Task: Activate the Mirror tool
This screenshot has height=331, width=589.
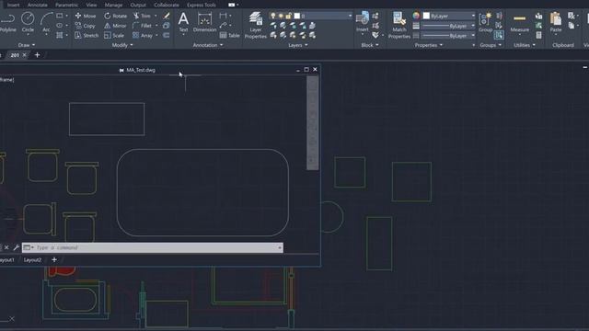Action: (115, 26)
